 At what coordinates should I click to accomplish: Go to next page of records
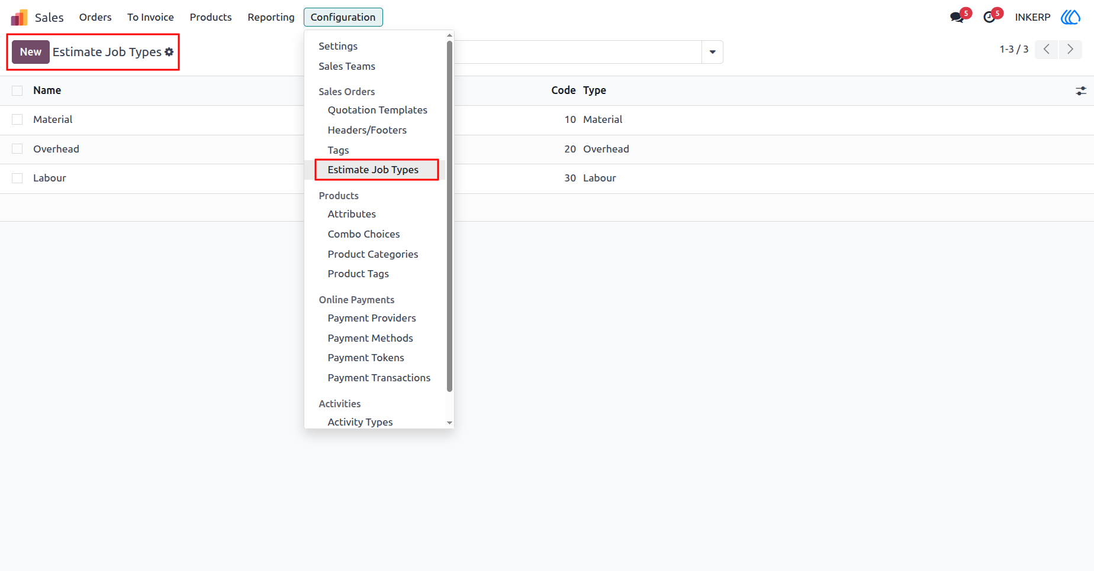pos(1070,50)
